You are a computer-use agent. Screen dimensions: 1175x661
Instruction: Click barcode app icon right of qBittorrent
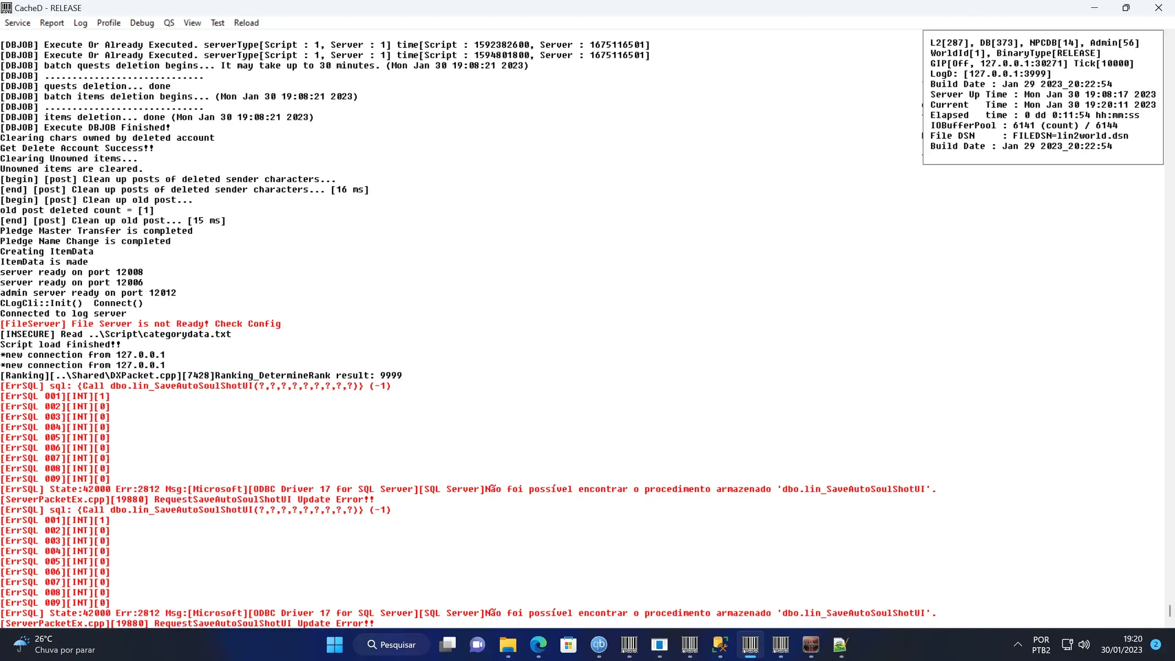(x=629, y=645)
